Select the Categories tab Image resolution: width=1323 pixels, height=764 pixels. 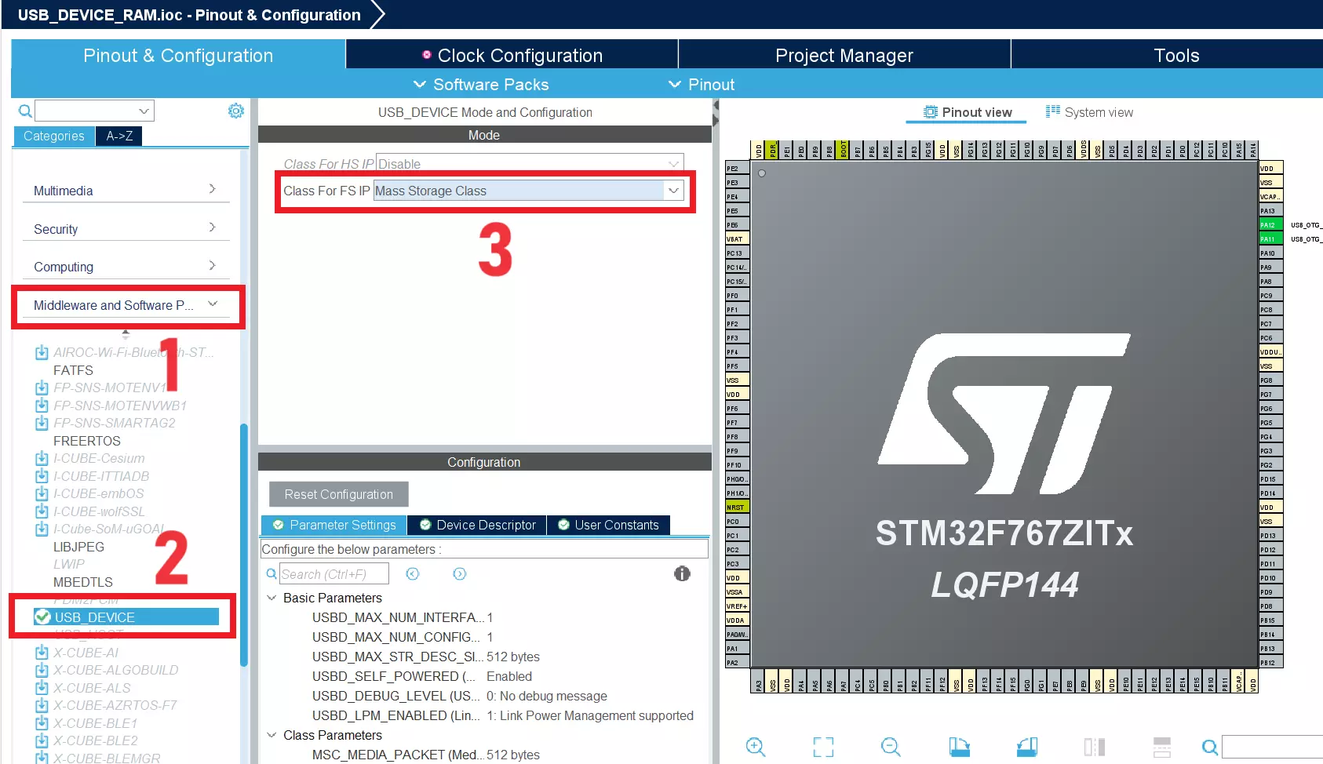point(54,136)
